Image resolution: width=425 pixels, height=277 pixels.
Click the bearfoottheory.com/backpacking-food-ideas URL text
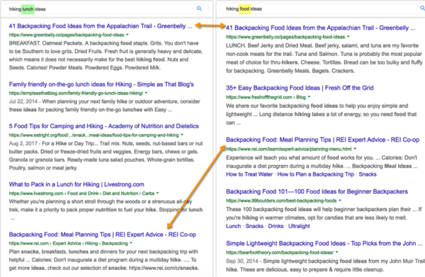(280, 252)
